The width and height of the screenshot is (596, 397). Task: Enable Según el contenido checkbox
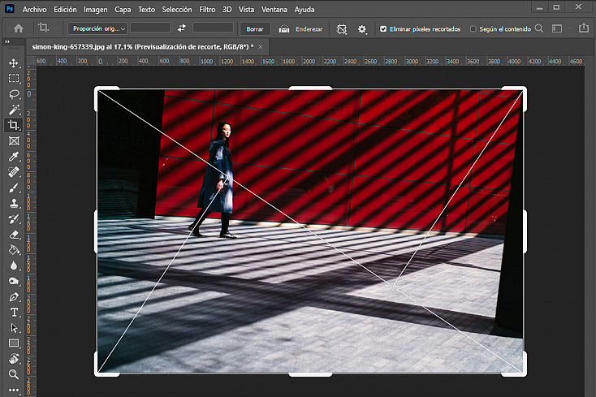pyautogui.click(x=473, y=29)
